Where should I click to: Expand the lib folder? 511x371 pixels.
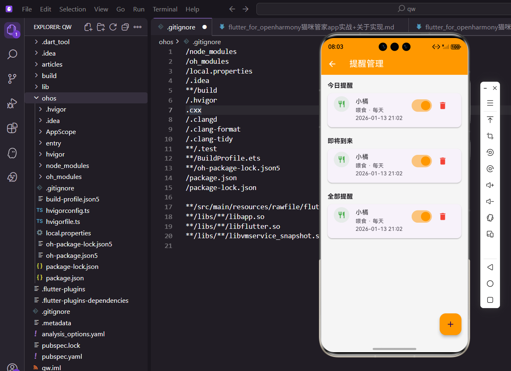[86, 87]
